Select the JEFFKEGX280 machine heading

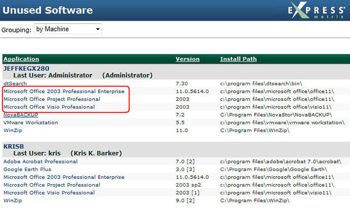[x=26, y=68]
